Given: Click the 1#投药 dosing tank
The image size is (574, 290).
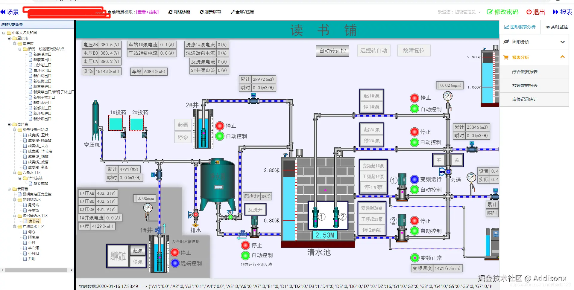Looking at the screenshot, I should (x=116, y=123).
